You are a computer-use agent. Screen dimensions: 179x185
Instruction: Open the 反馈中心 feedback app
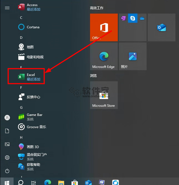[x=29, y=97]
